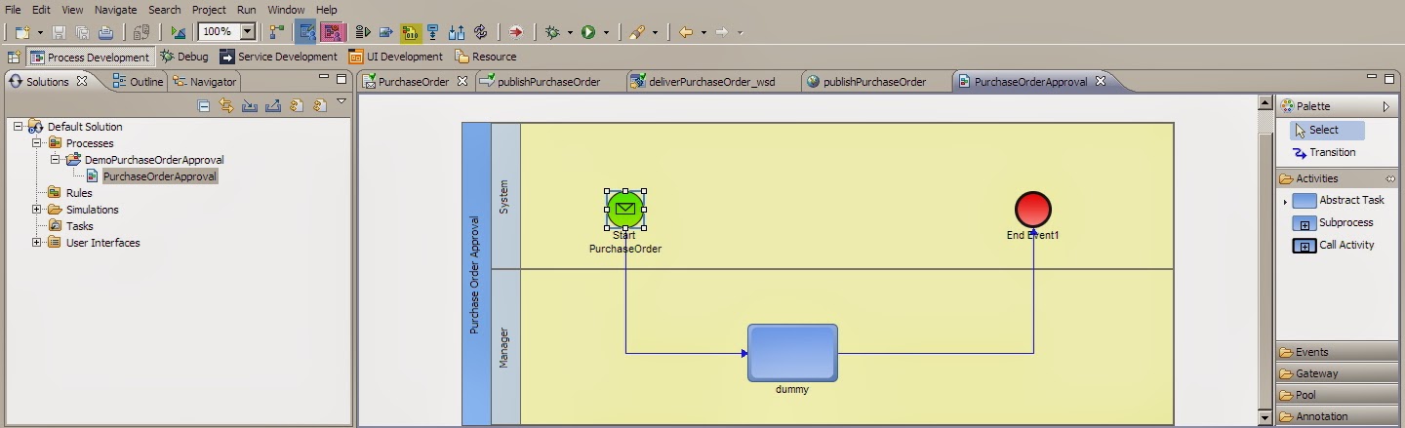The width and height of the screenshot is (1405, 428).
Task: Expand the Gateway palette drawer
Action: coord(1337,373)
